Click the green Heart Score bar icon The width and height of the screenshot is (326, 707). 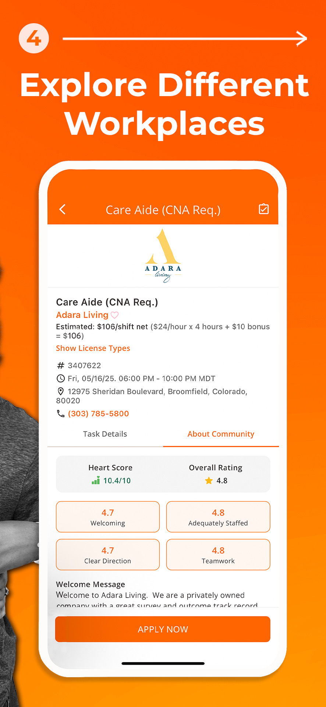tap(96, 481)
